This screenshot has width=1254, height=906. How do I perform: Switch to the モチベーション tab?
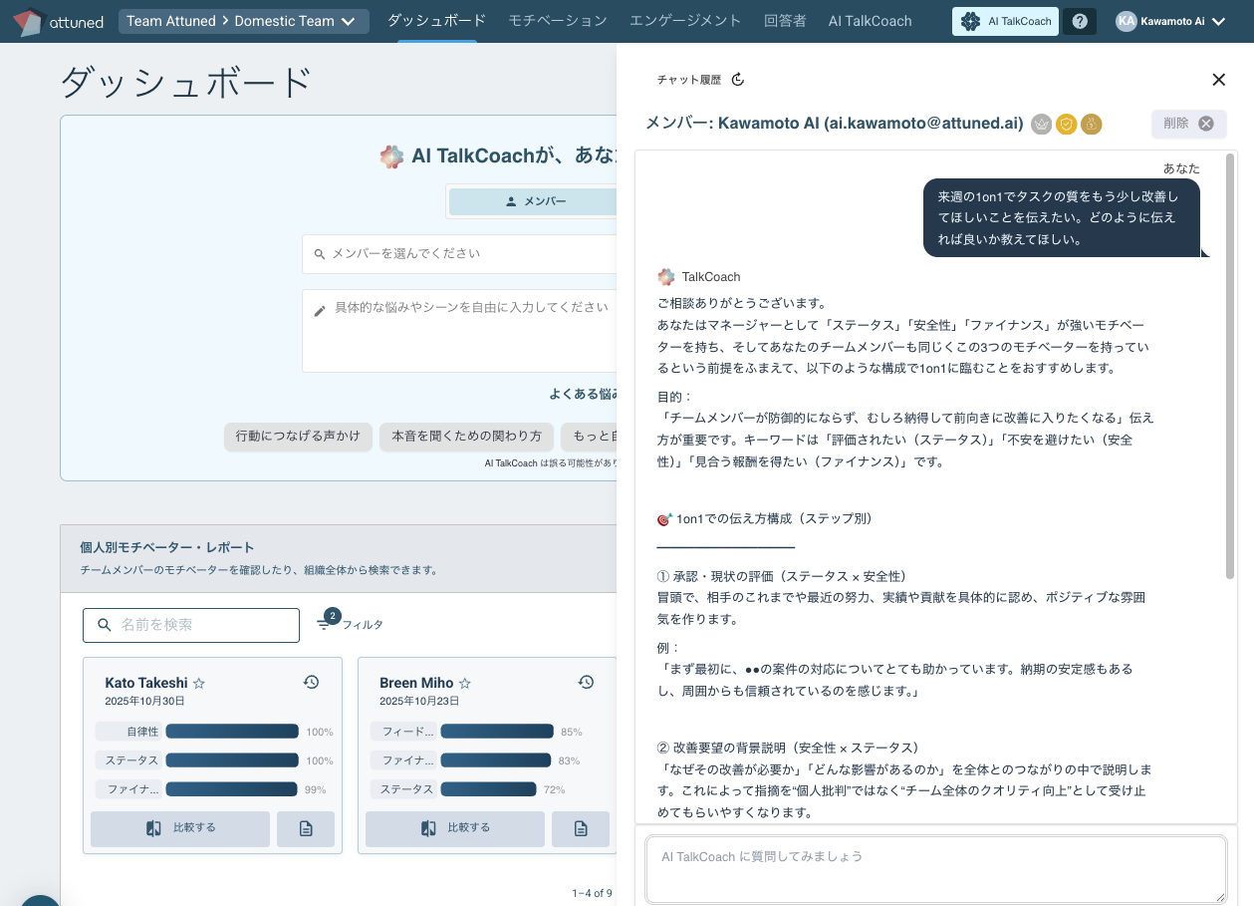557,20
